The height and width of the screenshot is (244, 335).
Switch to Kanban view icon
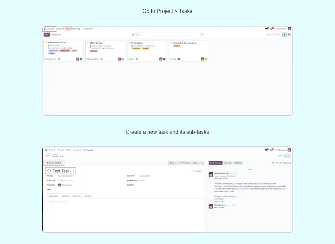click(285, 35)
